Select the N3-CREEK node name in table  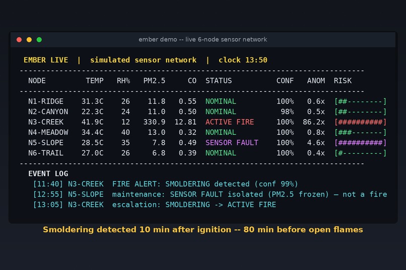(46, 122)
